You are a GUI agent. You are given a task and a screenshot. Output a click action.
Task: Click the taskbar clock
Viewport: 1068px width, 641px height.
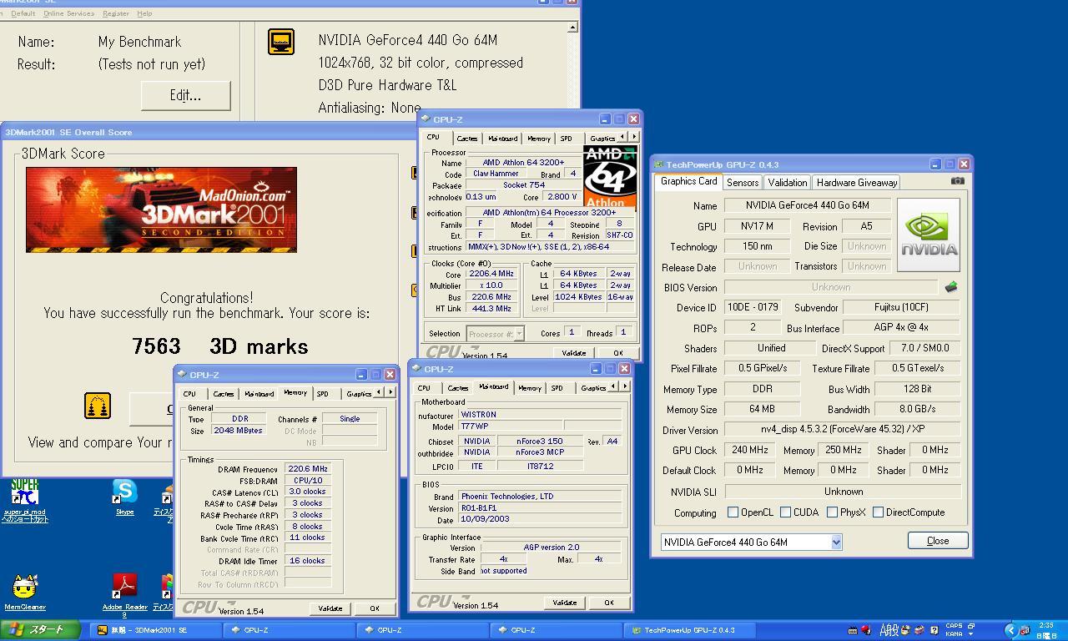[1046, 630]
